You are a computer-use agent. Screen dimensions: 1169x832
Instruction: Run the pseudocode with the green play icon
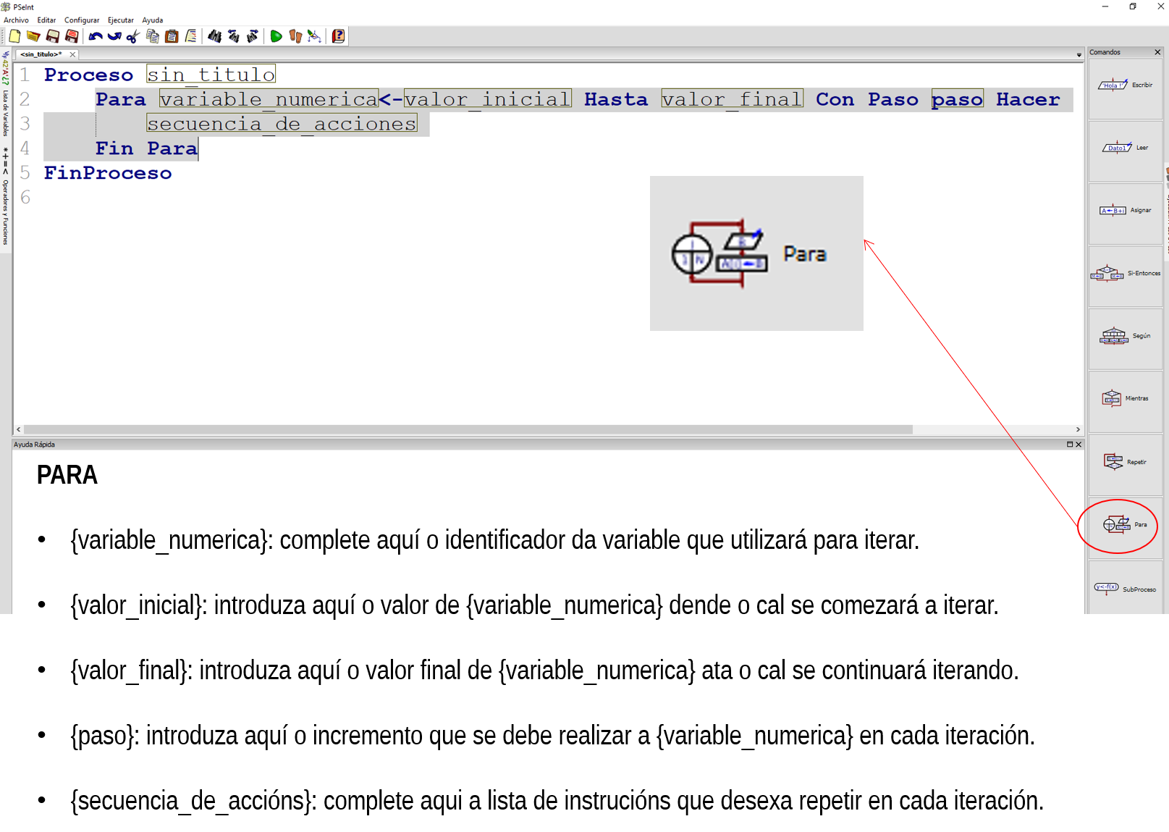(276, 35)
